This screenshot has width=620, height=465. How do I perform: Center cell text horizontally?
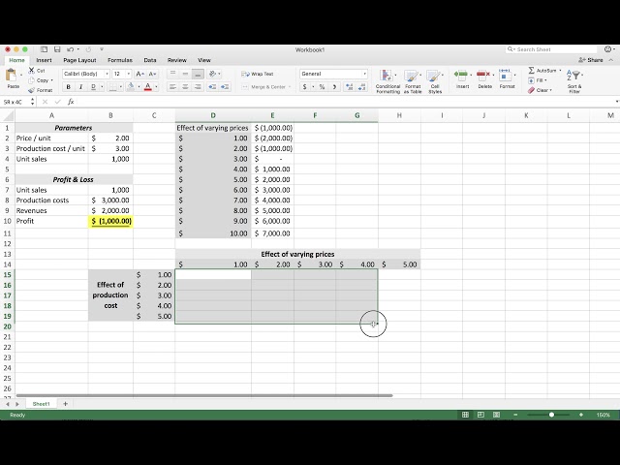click(x=185, y=87)
